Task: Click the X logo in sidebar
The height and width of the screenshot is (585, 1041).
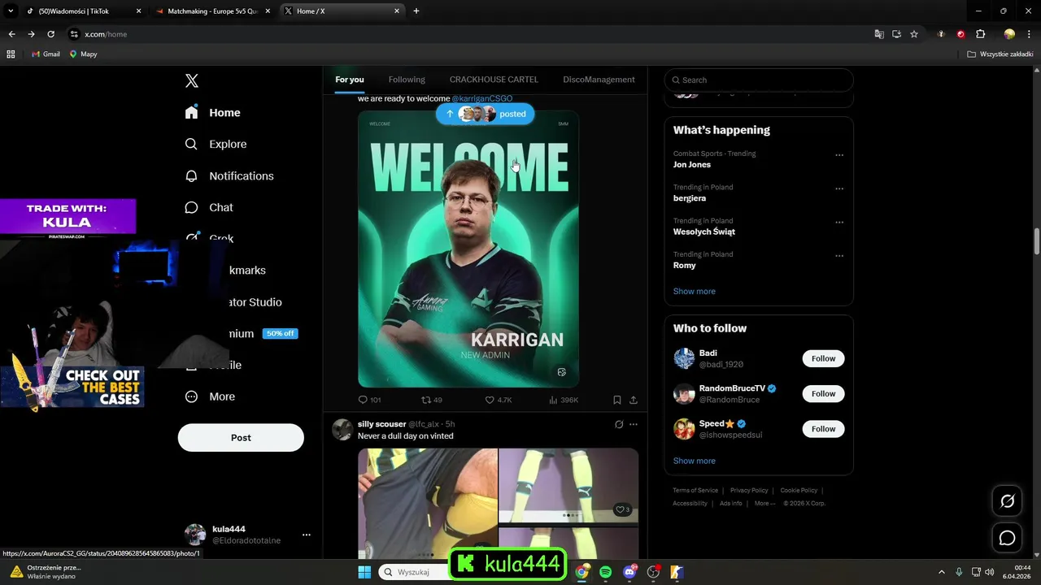Action: coord(192,80)
